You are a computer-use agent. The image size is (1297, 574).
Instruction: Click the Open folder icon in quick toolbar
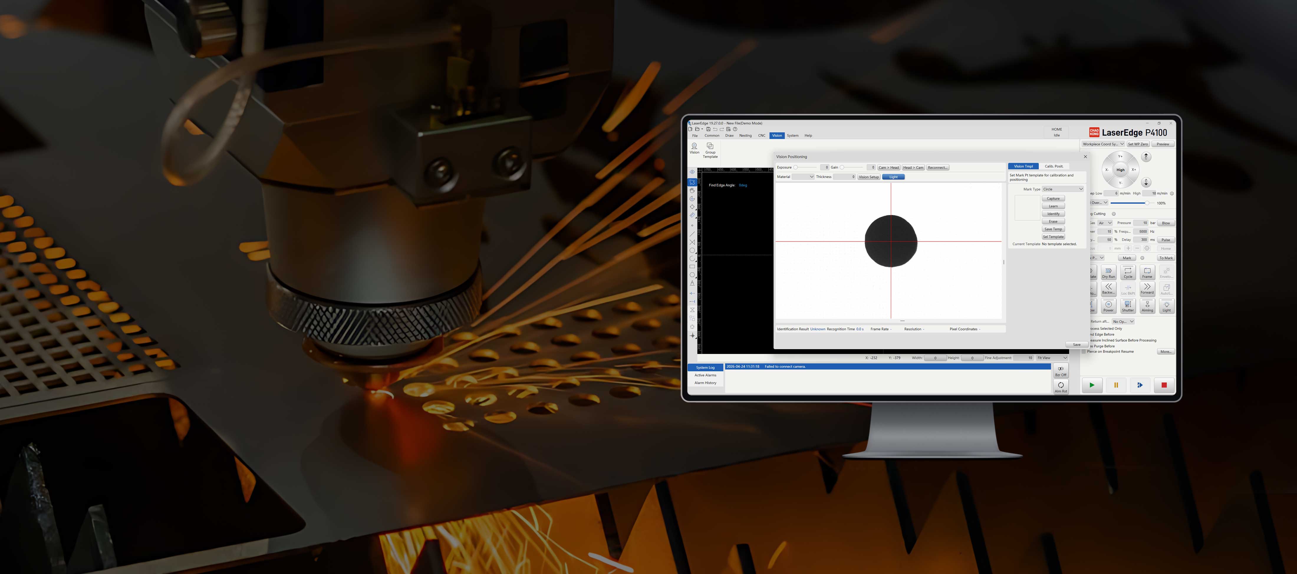[x=697, y=129]
